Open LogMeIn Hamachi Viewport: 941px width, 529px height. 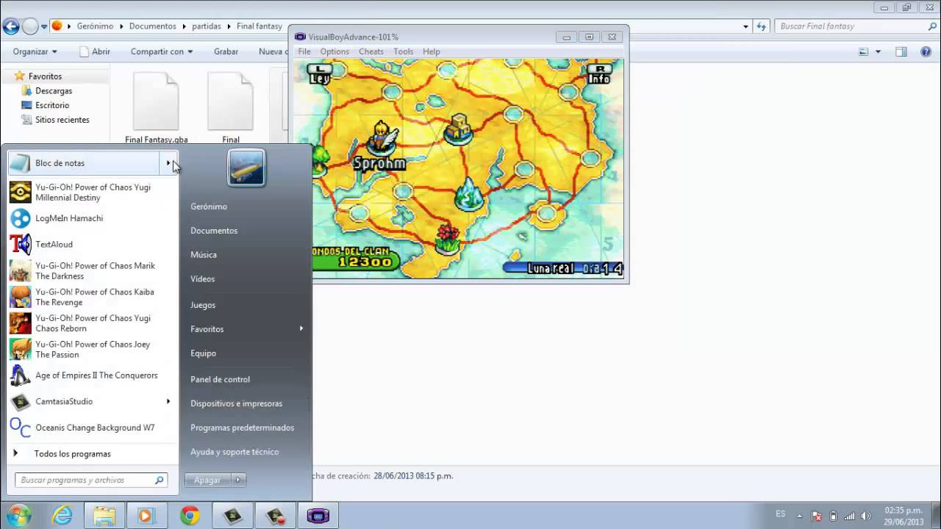pyautogui.click(x=93, y=218)
